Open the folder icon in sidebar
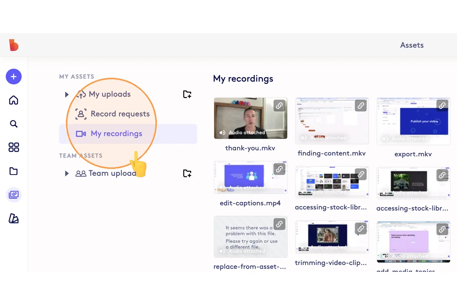Image resolution: width=457 pixels, height=305 pixels. coord(14,171)
